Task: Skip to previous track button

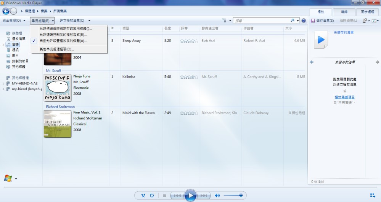Action: [x=177, y=196]
